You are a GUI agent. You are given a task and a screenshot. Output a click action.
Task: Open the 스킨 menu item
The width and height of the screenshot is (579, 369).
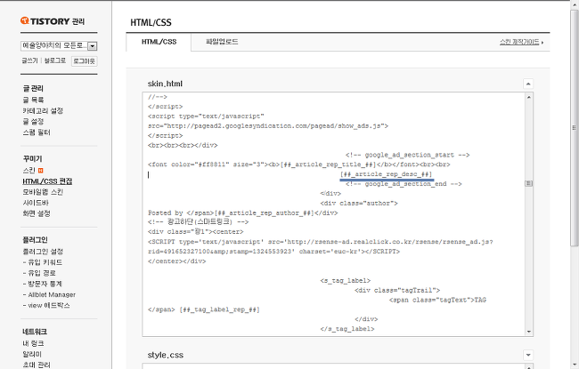tap(29, 171)
